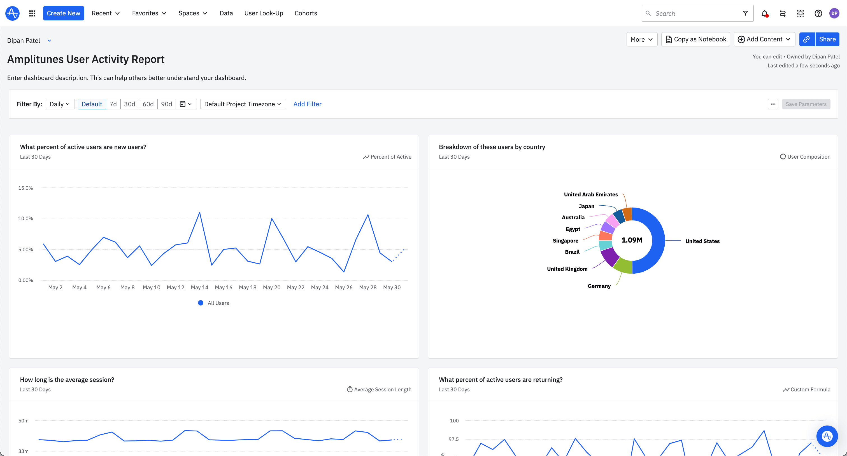Open the help question mark icon
The width and height of the screenshot is (847, 456).
[x=818, y=13]
